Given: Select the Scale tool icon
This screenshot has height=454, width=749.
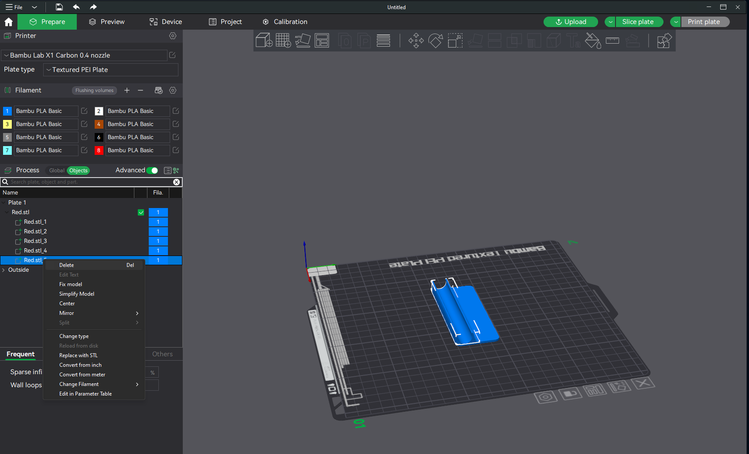Looking at the screenshot, I should (x=455, y=41).
